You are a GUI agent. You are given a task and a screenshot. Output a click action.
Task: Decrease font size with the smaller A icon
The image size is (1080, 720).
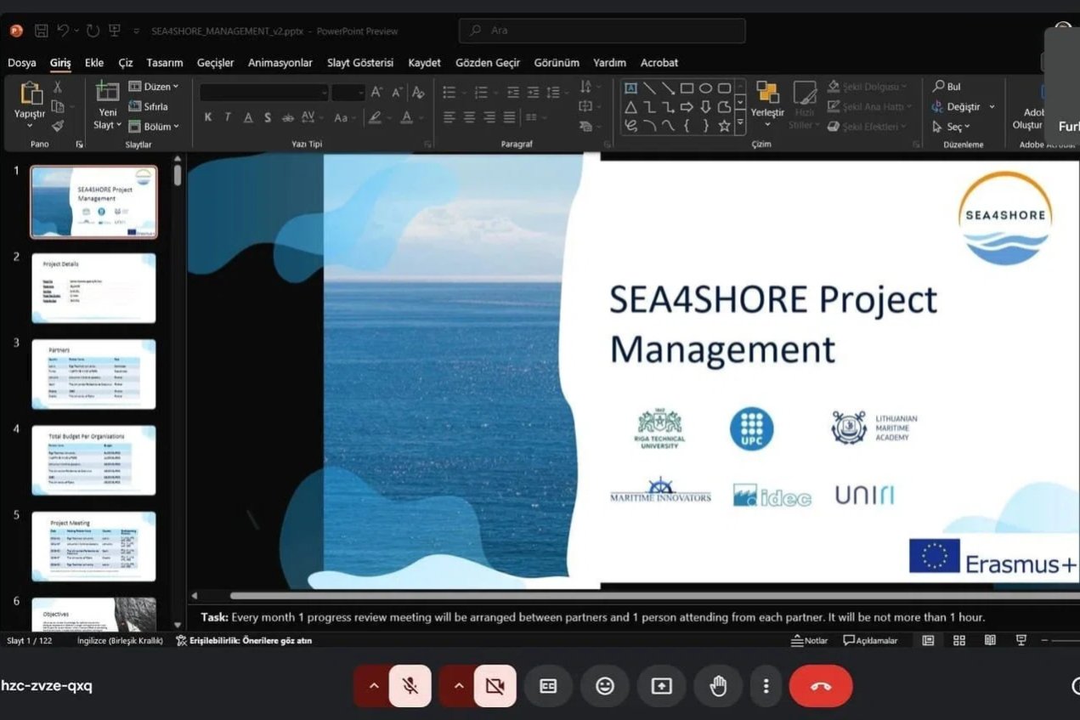[397, 92]
